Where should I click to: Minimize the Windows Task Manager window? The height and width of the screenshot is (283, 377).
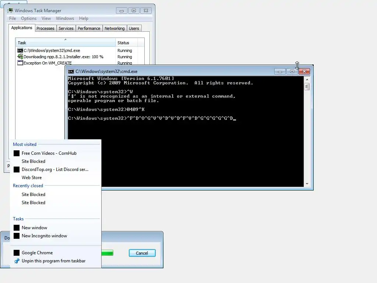(121, 11)
